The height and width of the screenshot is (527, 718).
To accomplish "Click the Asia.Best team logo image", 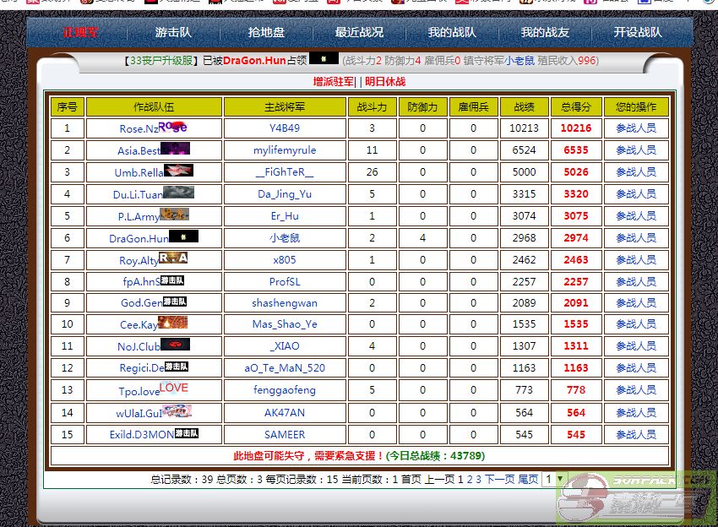I will pyautogui.click(x=176, y=149).
